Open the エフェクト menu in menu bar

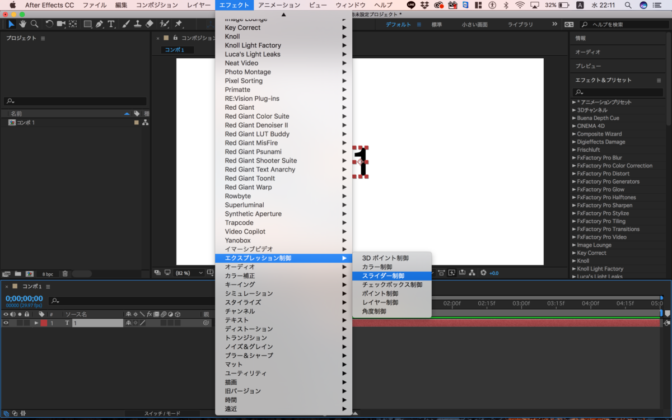234,5
